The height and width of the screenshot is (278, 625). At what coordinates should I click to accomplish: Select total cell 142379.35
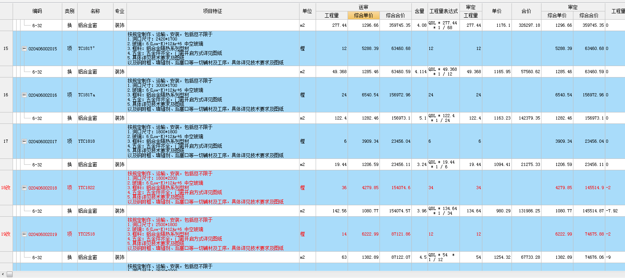(526, 118)
